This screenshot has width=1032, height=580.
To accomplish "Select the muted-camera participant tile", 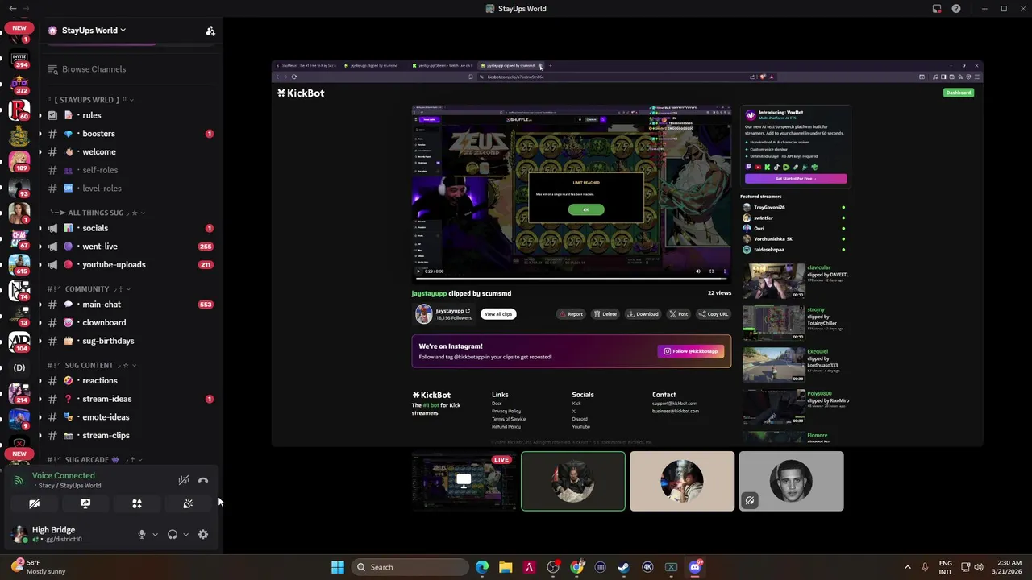I will [x=791, y=481].
